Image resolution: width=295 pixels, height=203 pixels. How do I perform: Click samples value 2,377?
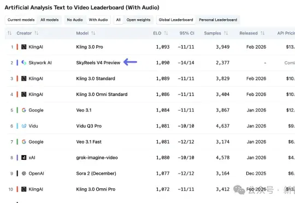(223, 63)
